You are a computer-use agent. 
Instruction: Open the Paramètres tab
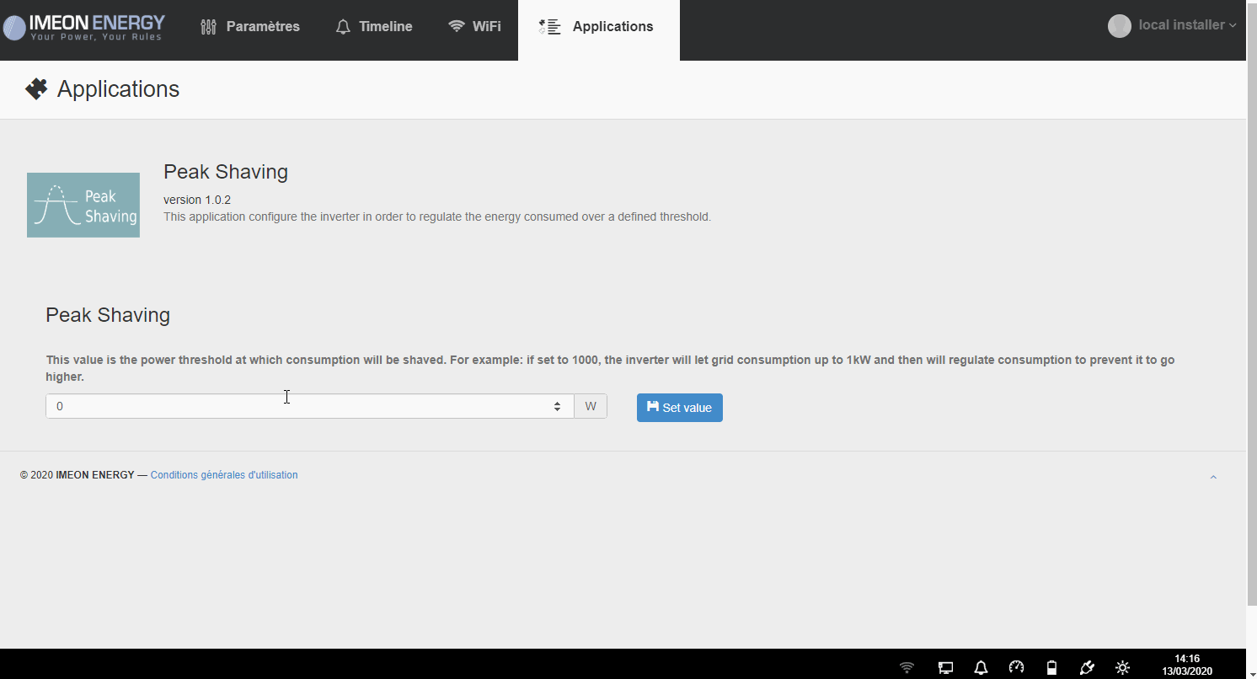(x=249, y=27)
